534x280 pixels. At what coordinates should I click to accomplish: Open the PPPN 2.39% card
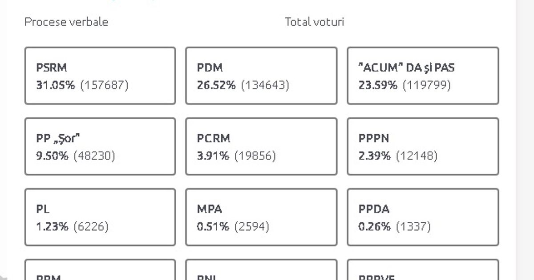(423, 147)
